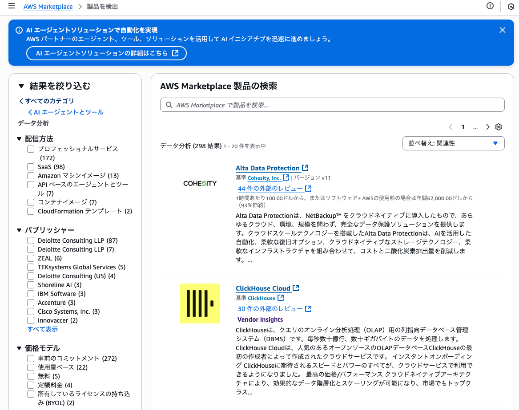Open the hexagon settings icon top right
Viewport: 519px width, 410px height.
pos(511,7)
